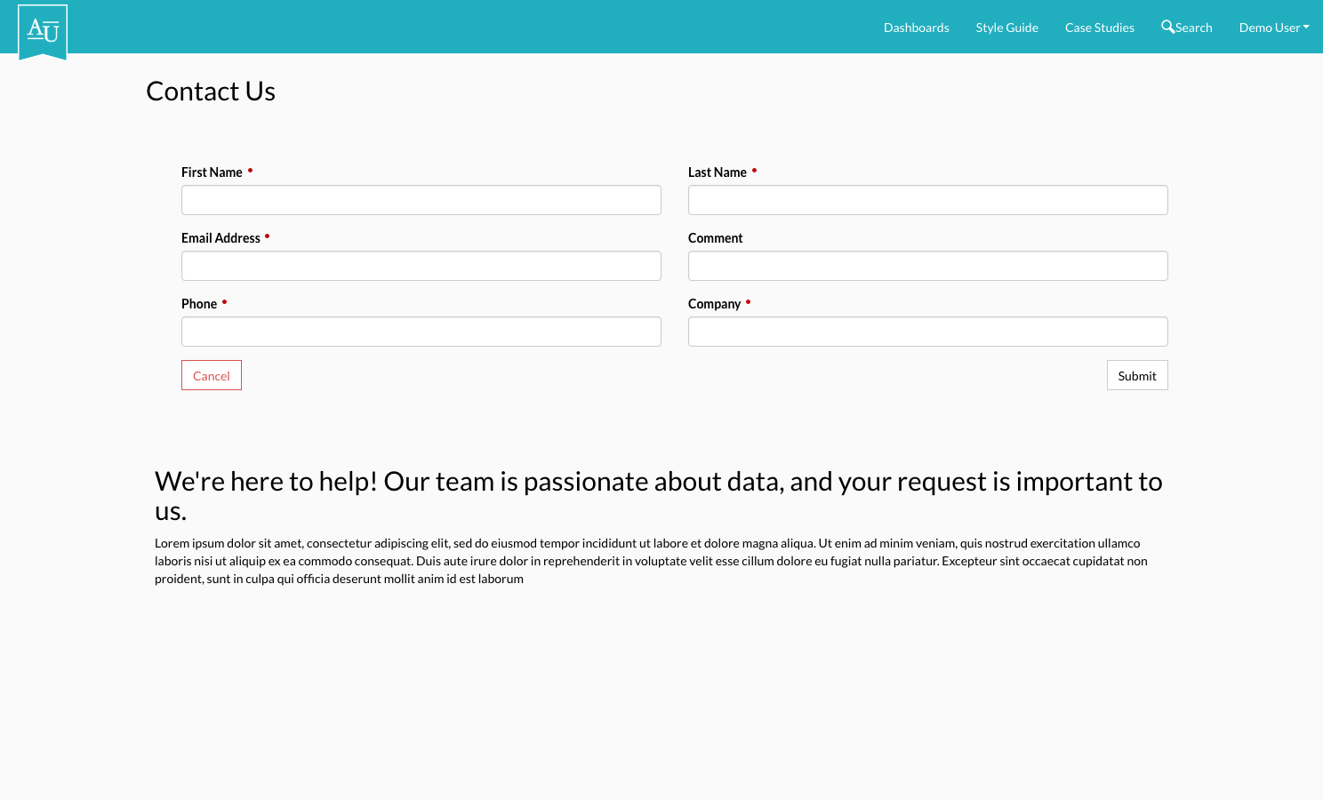The width and height of the screenshot is (1323, 800).
Task: Click the magnifying glass Search icon
Action: click(x=1167, y=27)
